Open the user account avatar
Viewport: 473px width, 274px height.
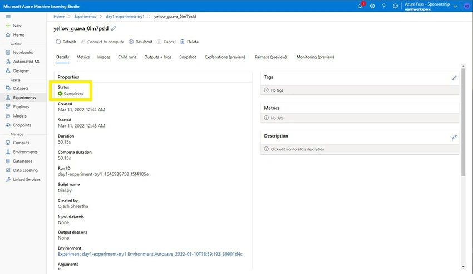coord(467,6)
